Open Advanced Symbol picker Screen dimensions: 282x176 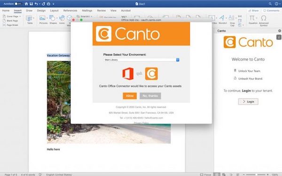(x=264, y=20)
